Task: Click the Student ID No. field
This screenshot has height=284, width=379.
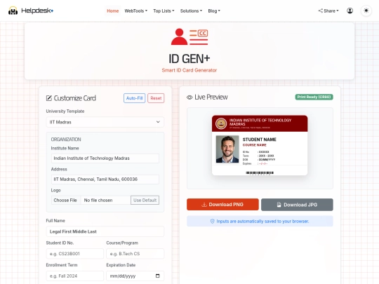Action: [x=75, y=254]
